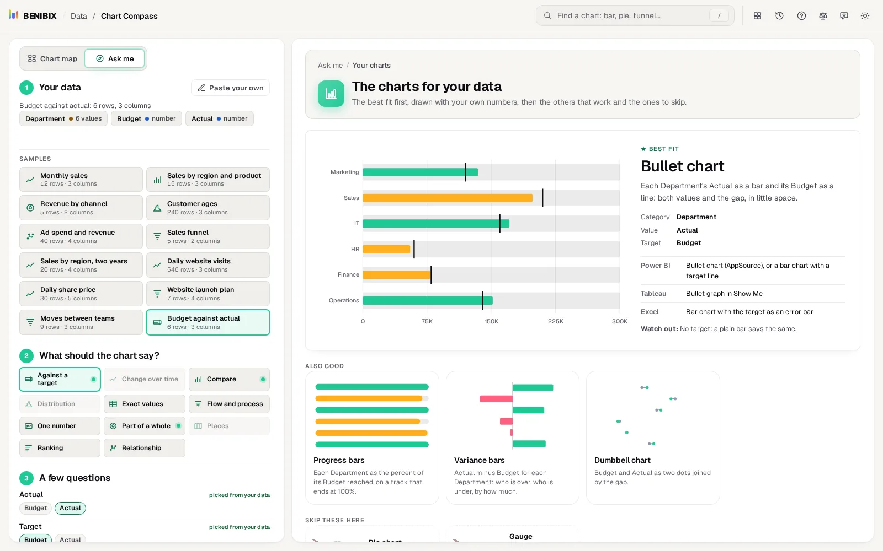Toggle the Flow and process goal
Screen dimensions: 883x551
pyautogui.click(x=229, y=404)
